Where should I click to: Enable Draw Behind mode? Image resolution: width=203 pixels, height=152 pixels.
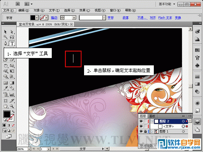pyautogui.click(x=9, y=130)
